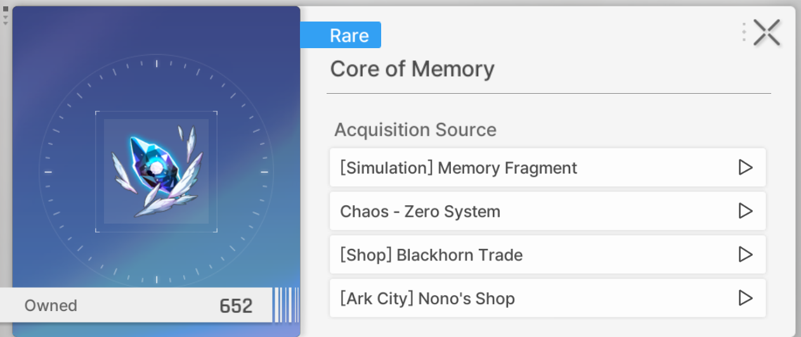
Task: Click the arrow beside Blackhorn Trade
Action: 745,255
